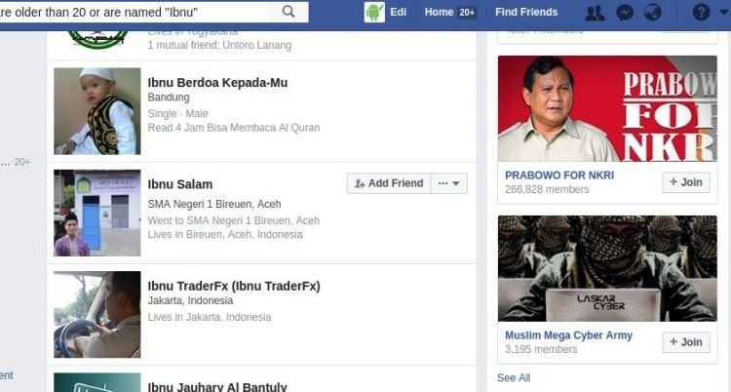
Task: Open the Messenger icon
Action: (x=624, y=13)
